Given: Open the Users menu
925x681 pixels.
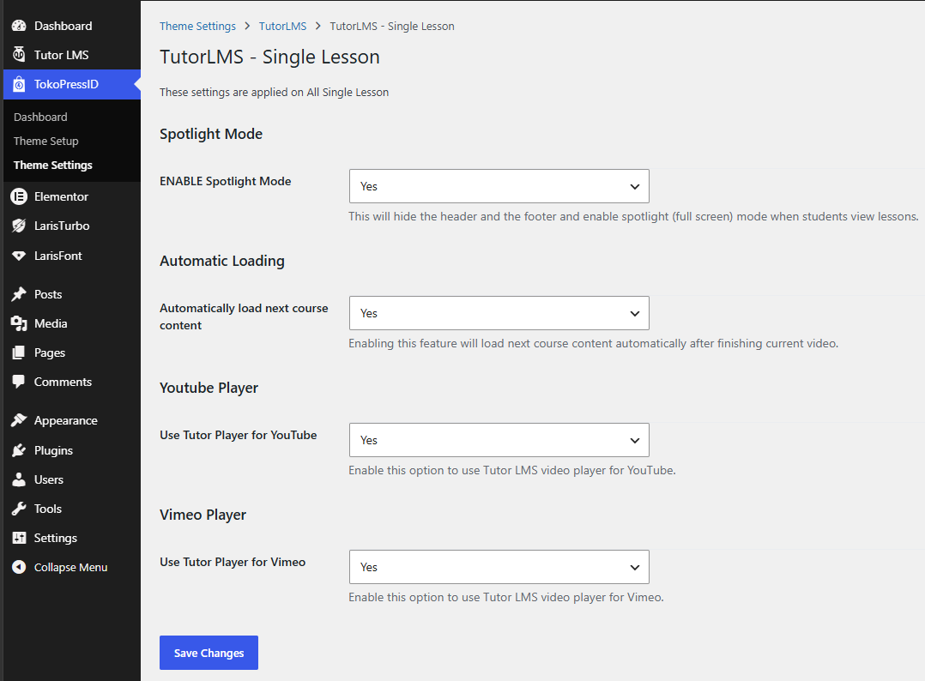Looking at the screenshot, I should coord(48,479).
